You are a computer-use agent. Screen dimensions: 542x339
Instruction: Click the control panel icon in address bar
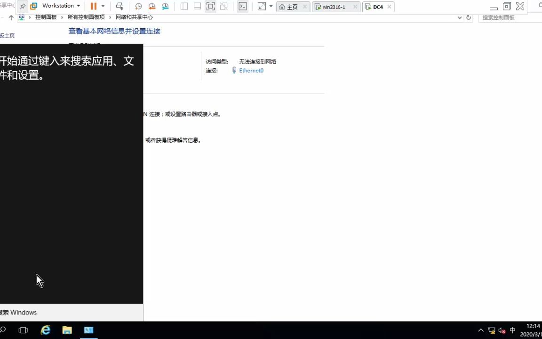click(22, 17)
